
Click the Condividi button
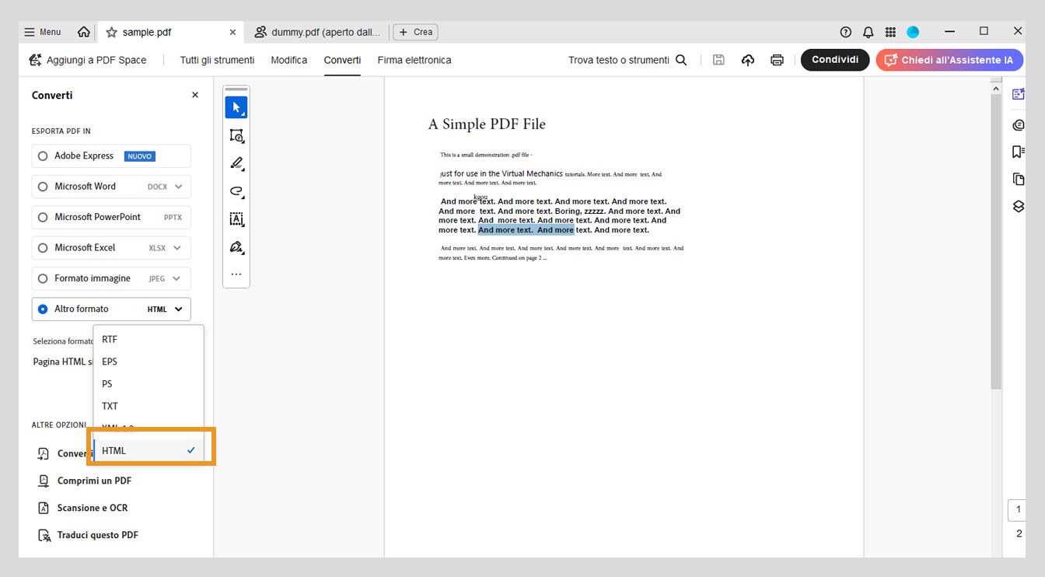click(834, 59)
